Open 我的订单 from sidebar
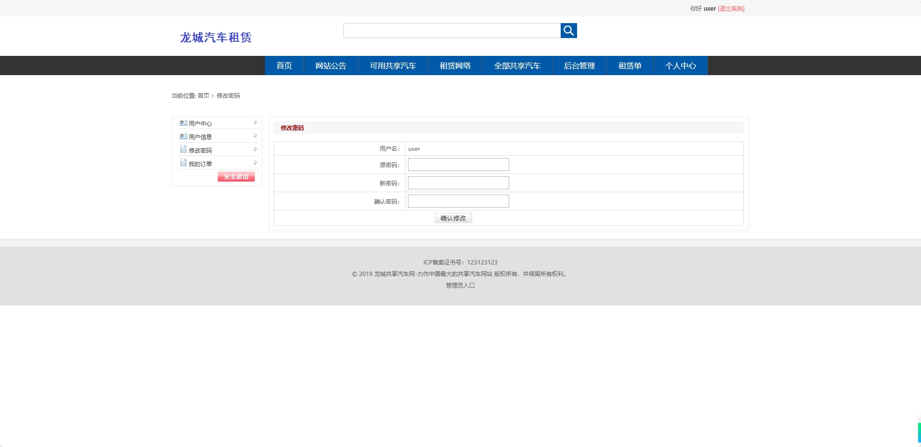921x447 pixels. tap(201, 164)
